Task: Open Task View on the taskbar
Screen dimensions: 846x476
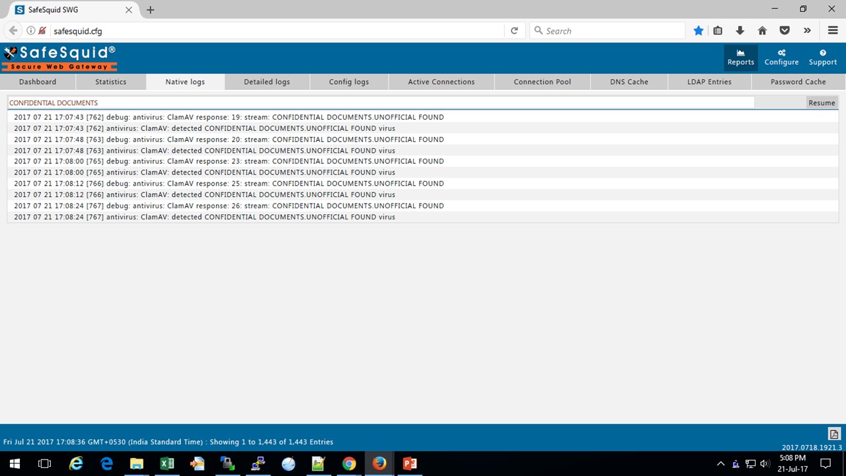Action: [x=44, y=463]
